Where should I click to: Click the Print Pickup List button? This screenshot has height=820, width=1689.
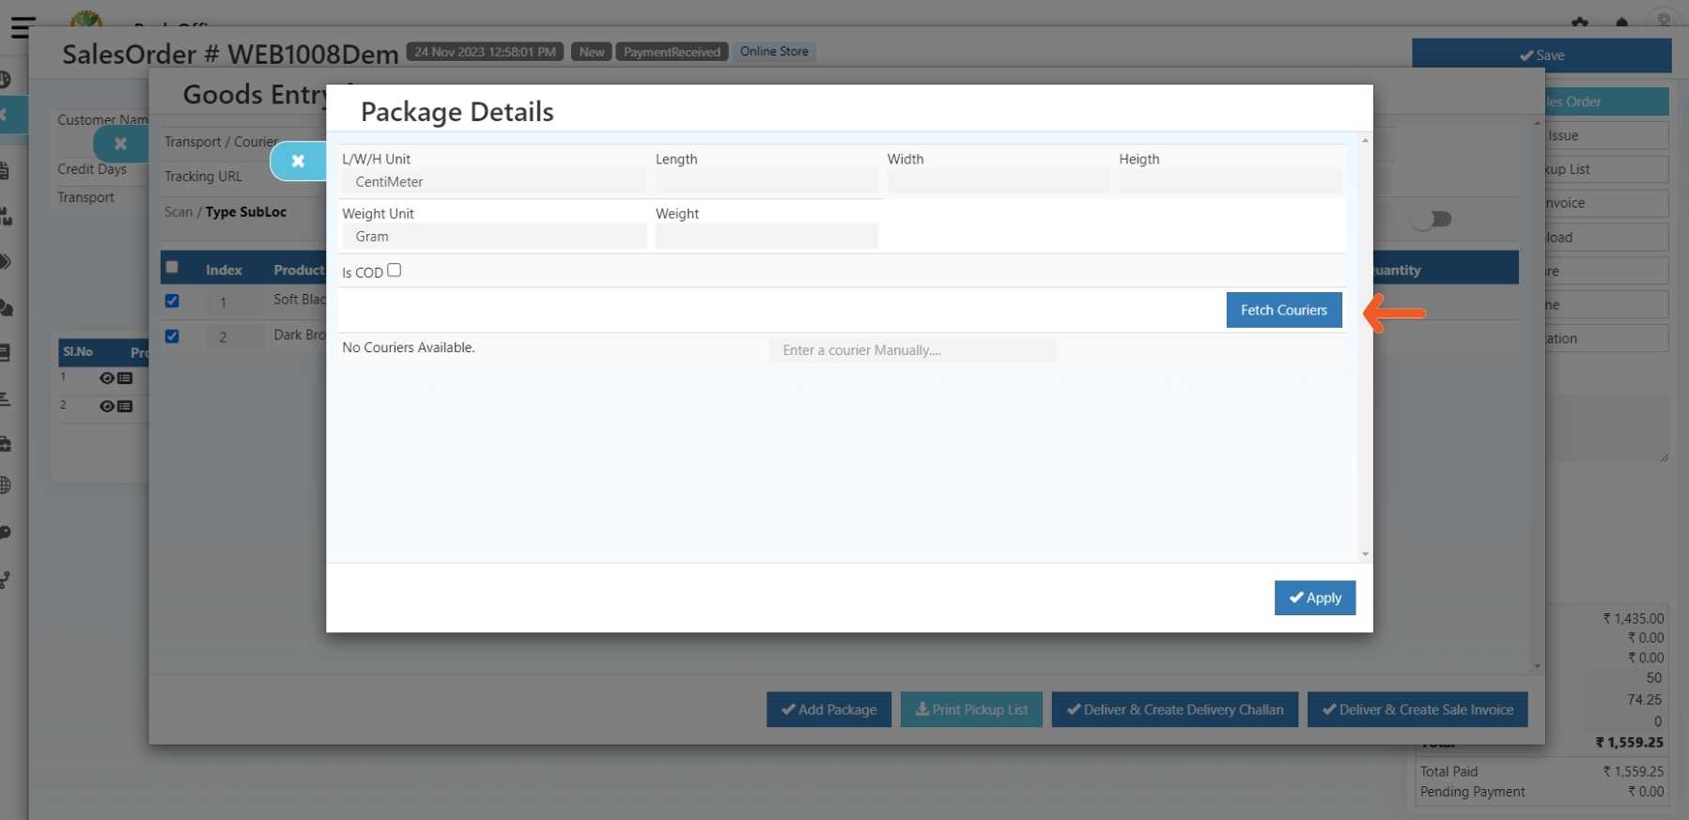(x=971, y=709)
